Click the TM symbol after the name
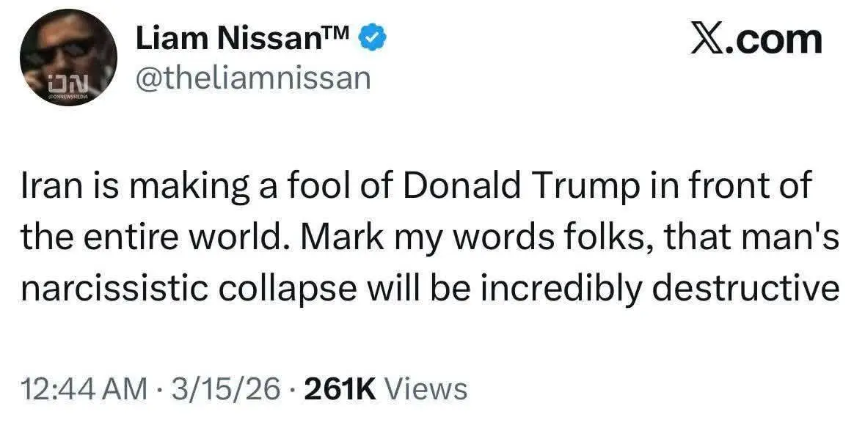Image resolution: width=865 pixels, height=428 pixels. [x=342, y=34]
